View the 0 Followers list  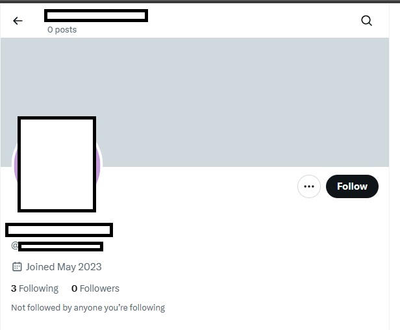95,288
